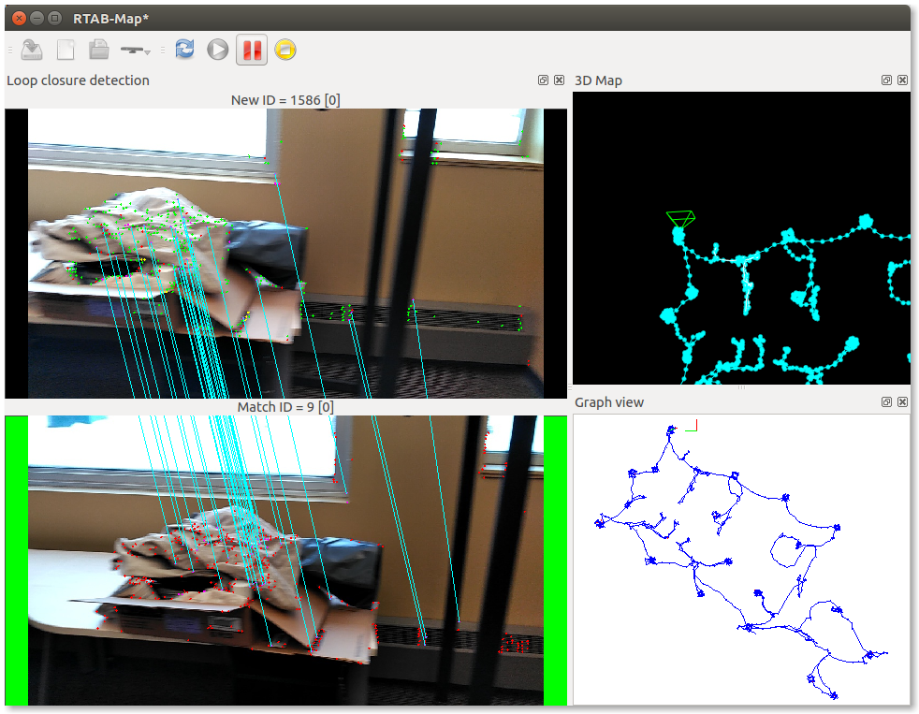Float the Loop closure detection panel

[543, 80]
